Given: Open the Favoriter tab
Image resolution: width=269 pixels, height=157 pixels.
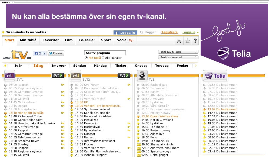Looking at the screenshot, I should click(x=51, y=40).
